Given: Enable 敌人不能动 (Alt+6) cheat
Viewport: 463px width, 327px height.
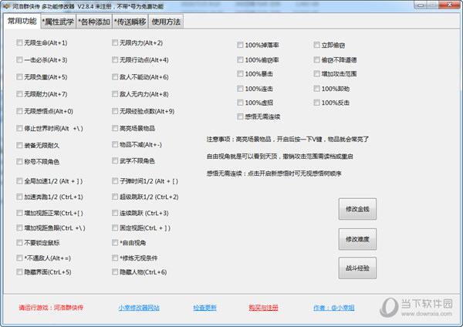Looking at the screenshot, I should [115, 77].
